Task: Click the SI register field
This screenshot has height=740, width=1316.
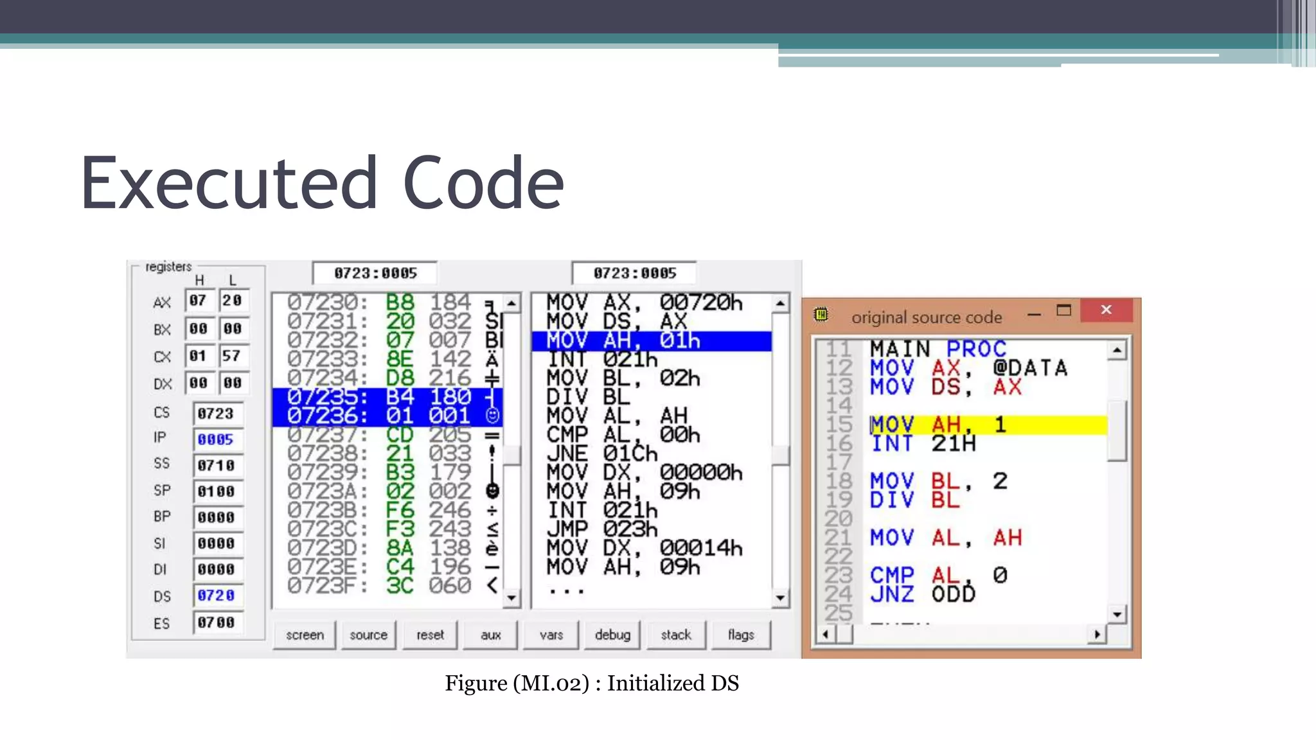Action: click(x=217, y=543)
